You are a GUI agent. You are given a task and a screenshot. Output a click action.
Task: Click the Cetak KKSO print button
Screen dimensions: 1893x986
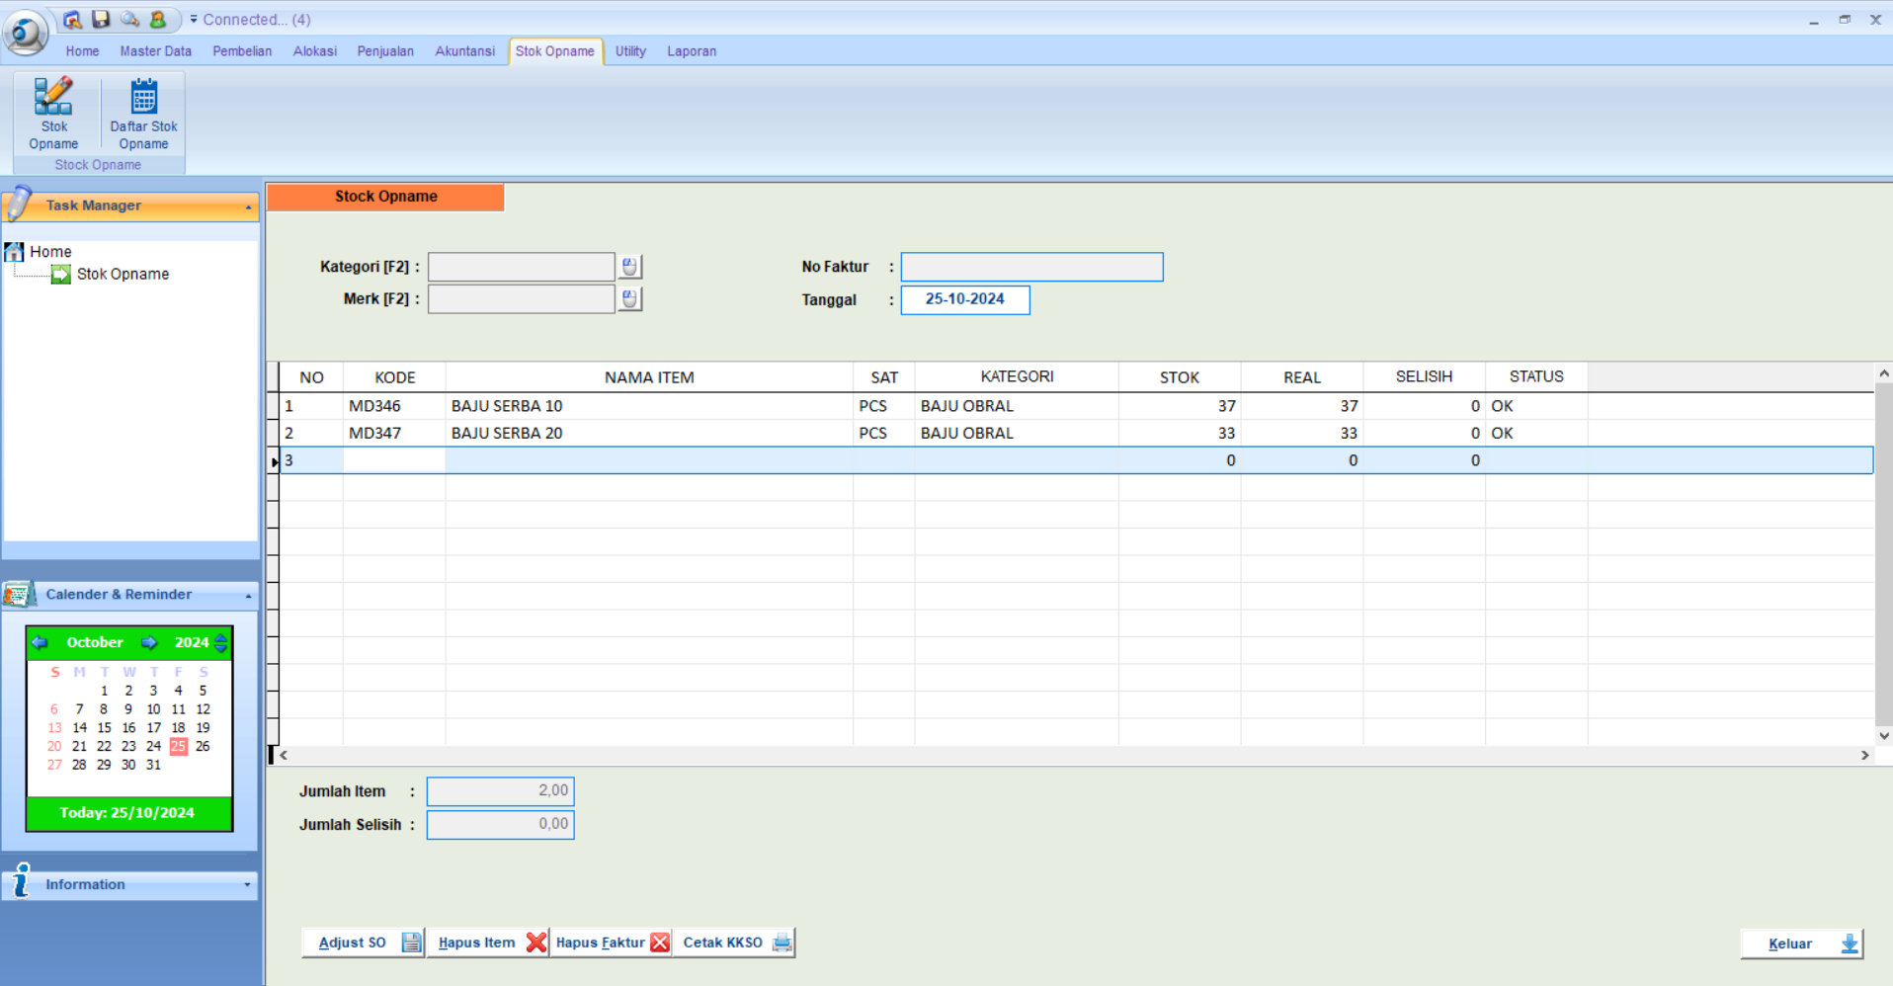coord(735,943)
